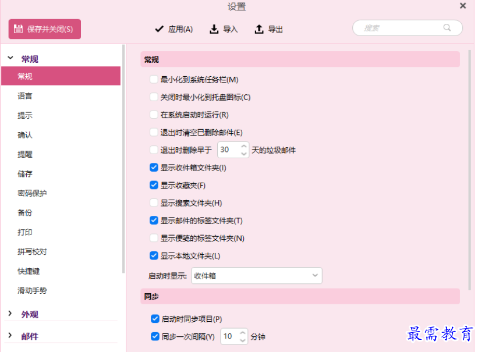This screenshot has width=478, height=352.
Task: Open the 快捷键 settings page
Action: 29,271
